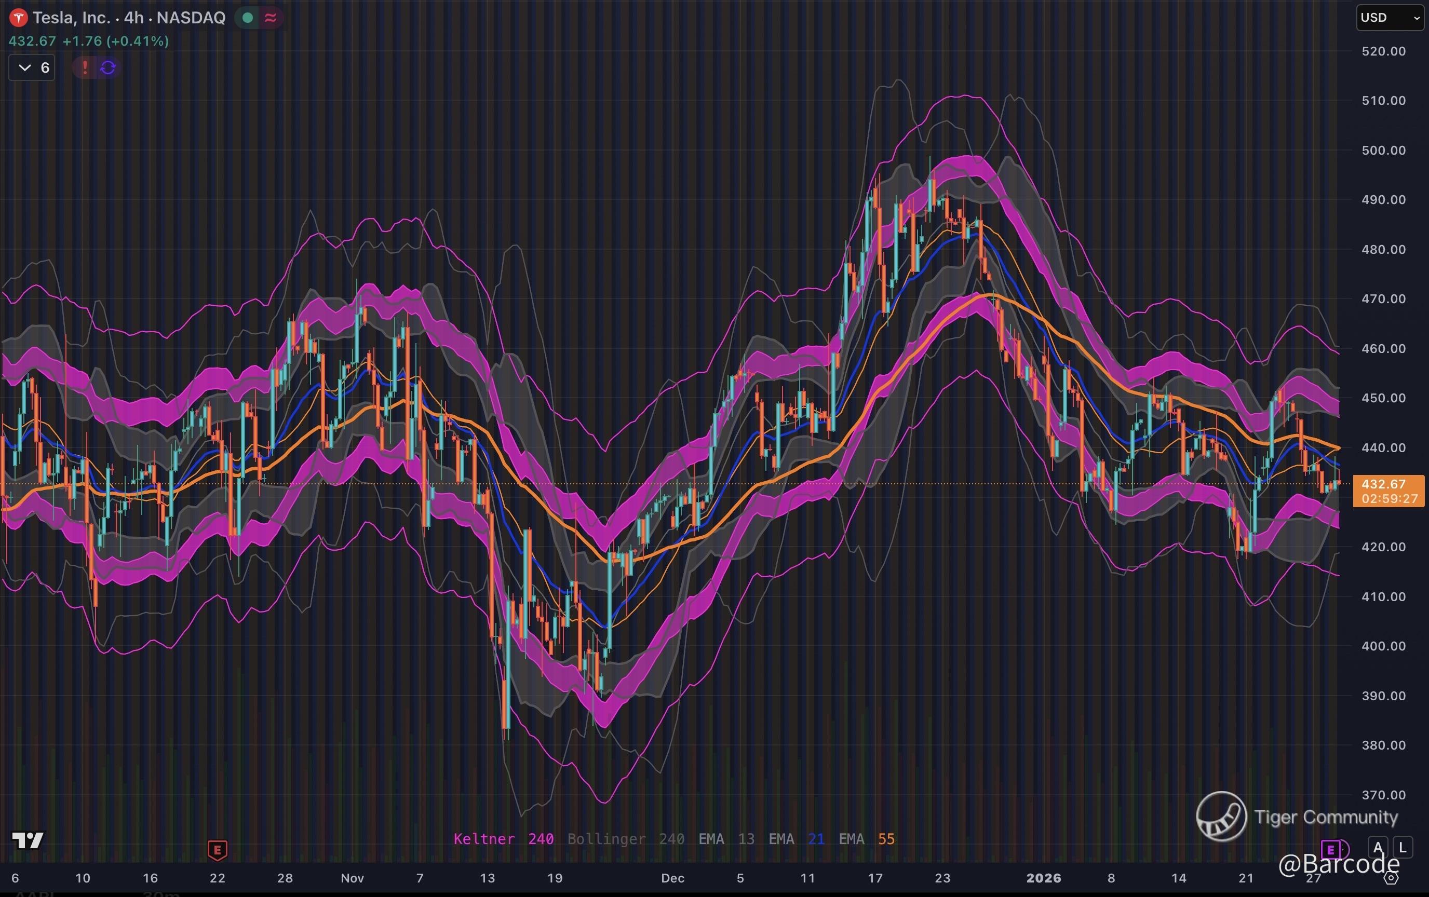Image resolution: width=1429 pixels, height=897 pixels.
Task: Click the red exclamation warning icon
Action: point(85,67)
